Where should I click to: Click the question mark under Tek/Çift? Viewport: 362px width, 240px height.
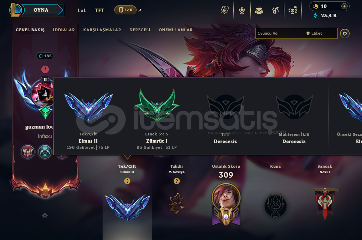pos(127,181)
